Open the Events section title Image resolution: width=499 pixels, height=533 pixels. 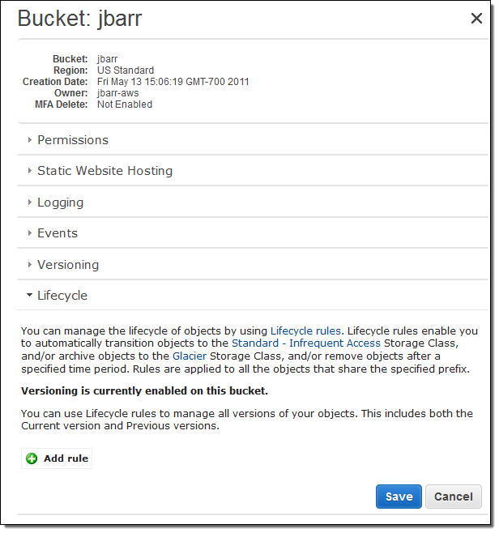[x=58, y=233]
